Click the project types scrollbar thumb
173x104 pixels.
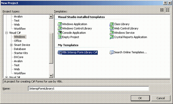tap(51, 48)
